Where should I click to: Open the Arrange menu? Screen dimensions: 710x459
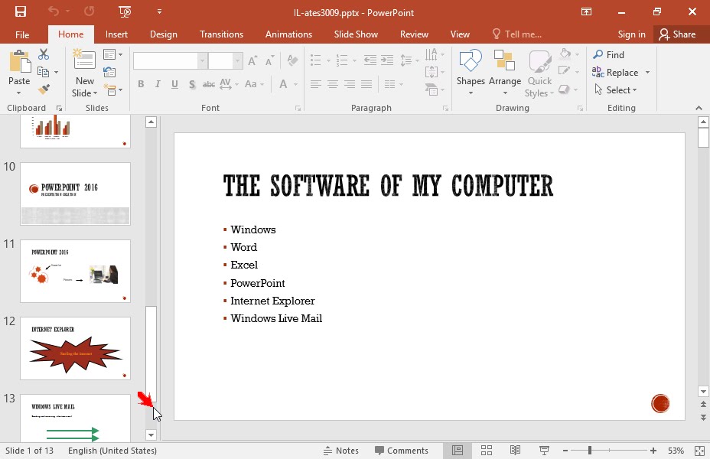pyautogui.click(x=505, y=73)
